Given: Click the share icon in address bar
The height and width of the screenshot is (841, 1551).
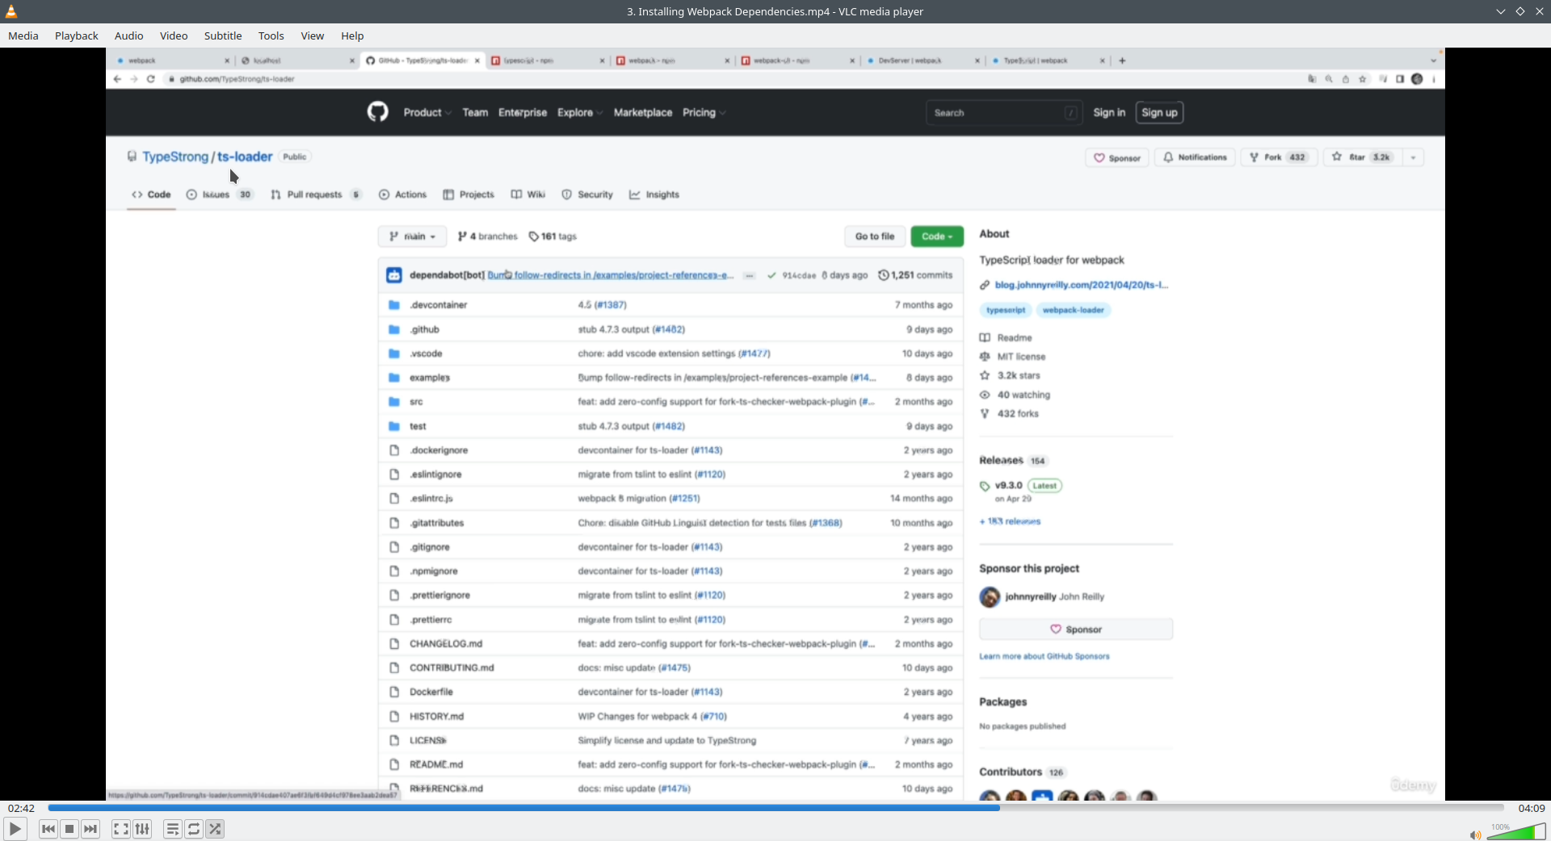Looking at the screenshot, I should (1346, 79).
